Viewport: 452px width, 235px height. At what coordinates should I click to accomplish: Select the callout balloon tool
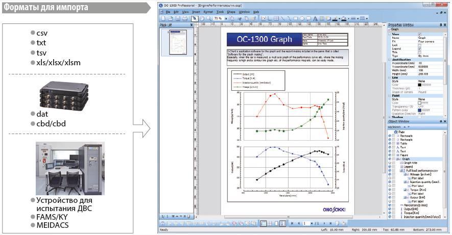[308, 19]
